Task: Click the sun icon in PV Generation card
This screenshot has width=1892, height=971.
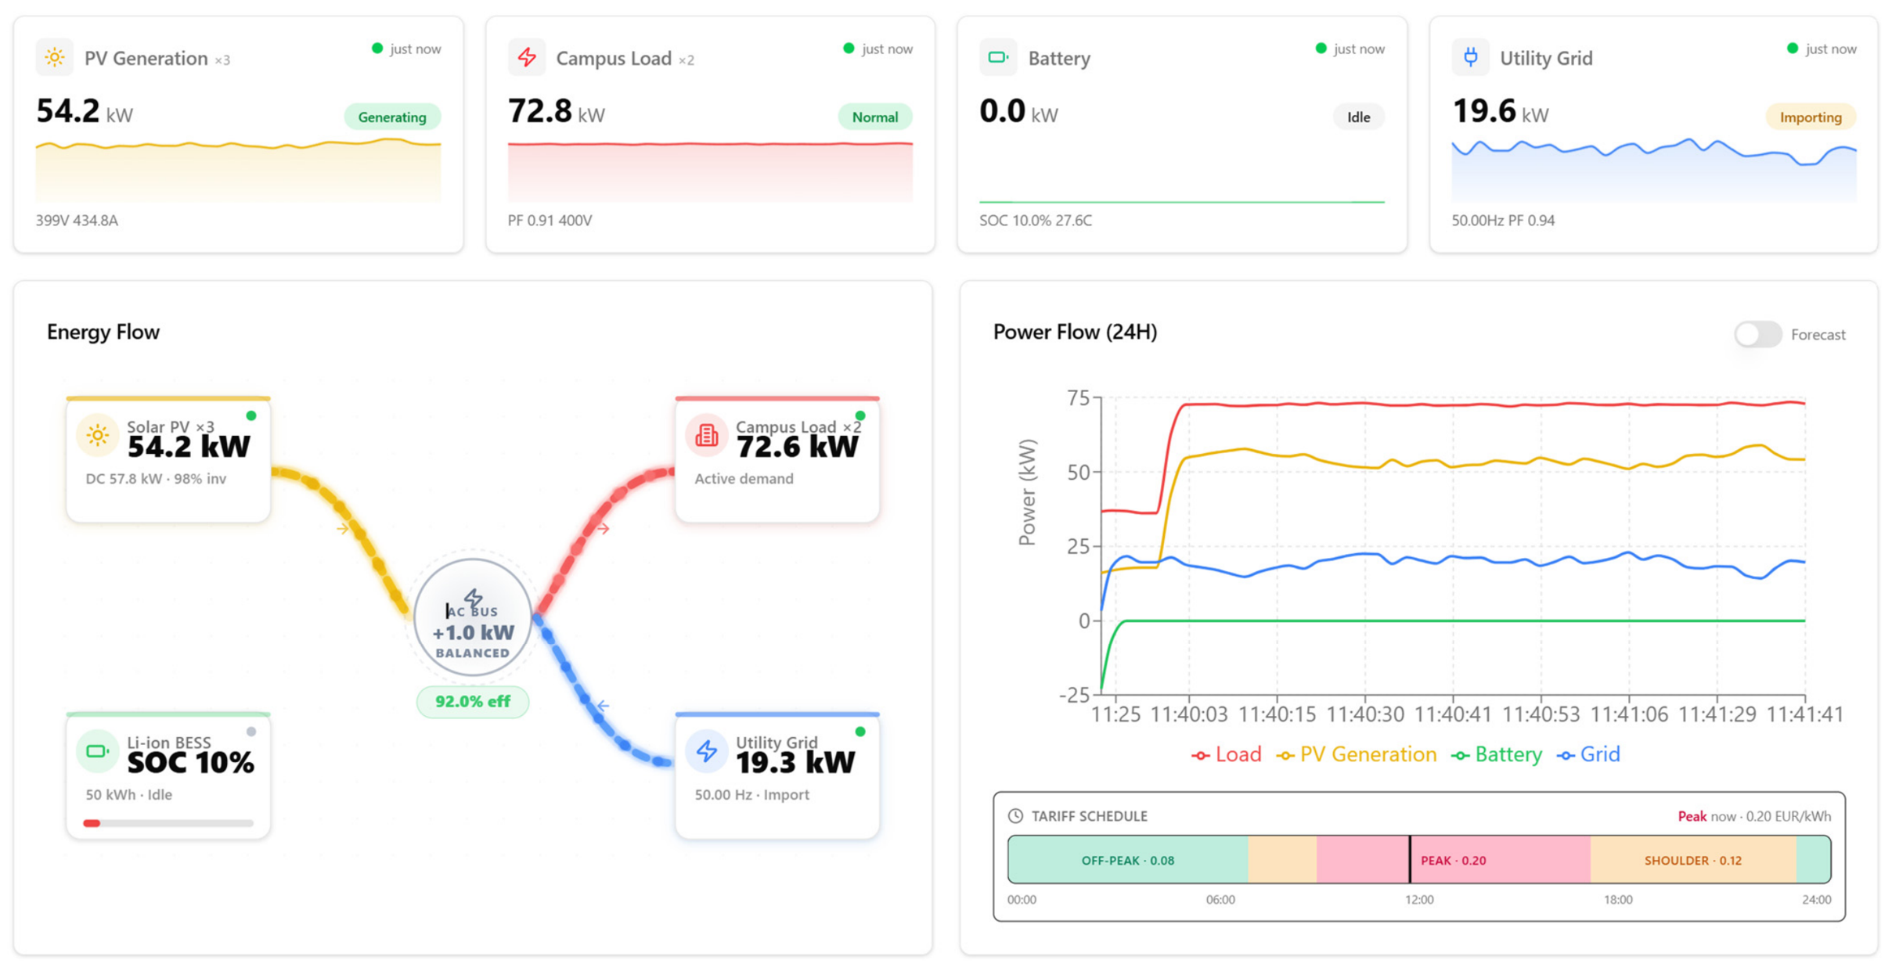Action: (x=54, y=58)
